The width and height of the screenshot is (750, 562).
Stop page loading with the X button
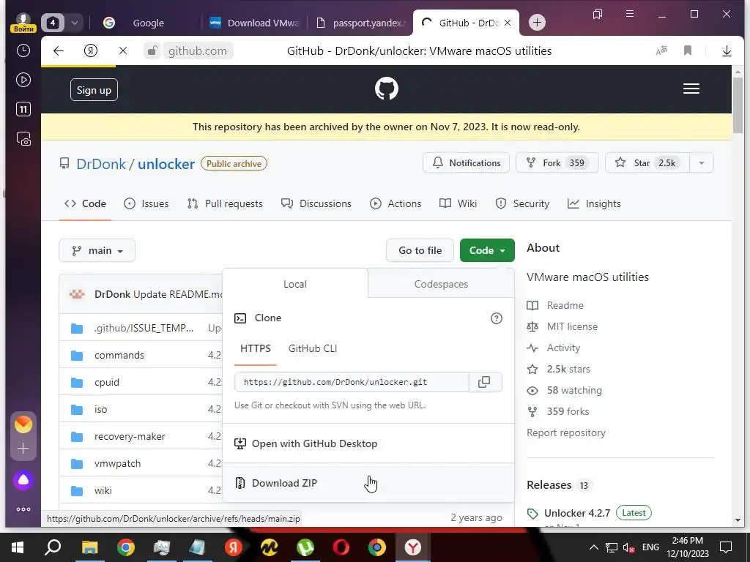tap(123, 50)
